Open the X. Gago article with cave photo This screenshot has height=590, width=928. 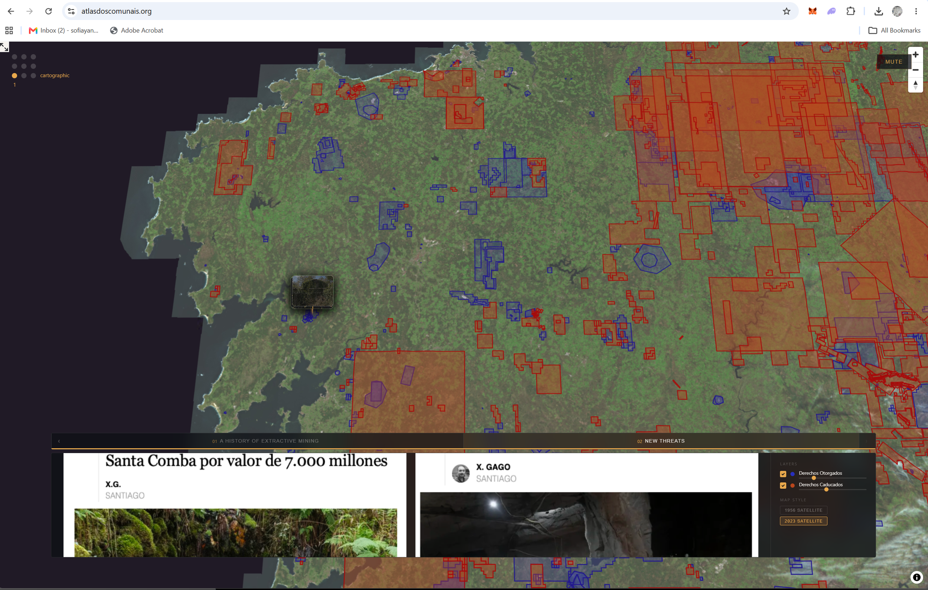586,505
